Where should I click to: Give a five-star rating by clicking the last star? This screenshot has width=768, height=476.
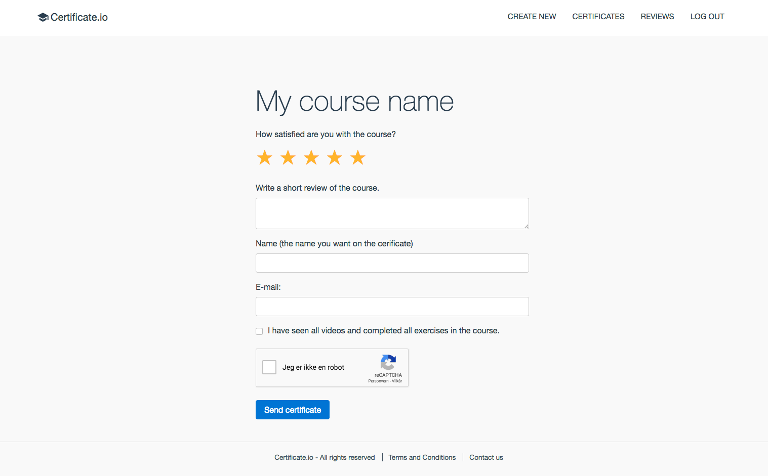[x=357, y=157]
